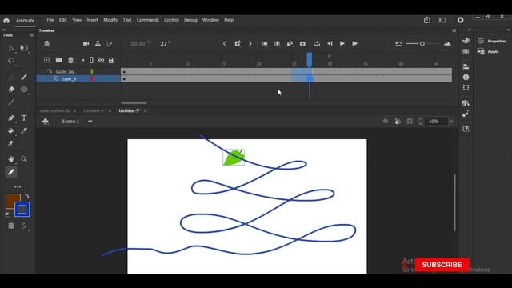Screen dimensions: 512x288
Task: Select the Brush tool
Action: click(24, 77)
